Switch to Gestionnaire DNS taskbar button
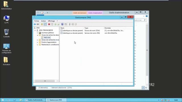Screen dimensions: 182x102 [56, 100]
